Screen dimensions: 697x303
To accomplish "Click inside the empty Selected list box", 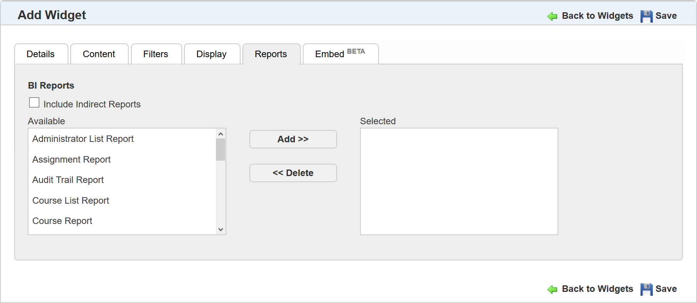I will [459, 181].
